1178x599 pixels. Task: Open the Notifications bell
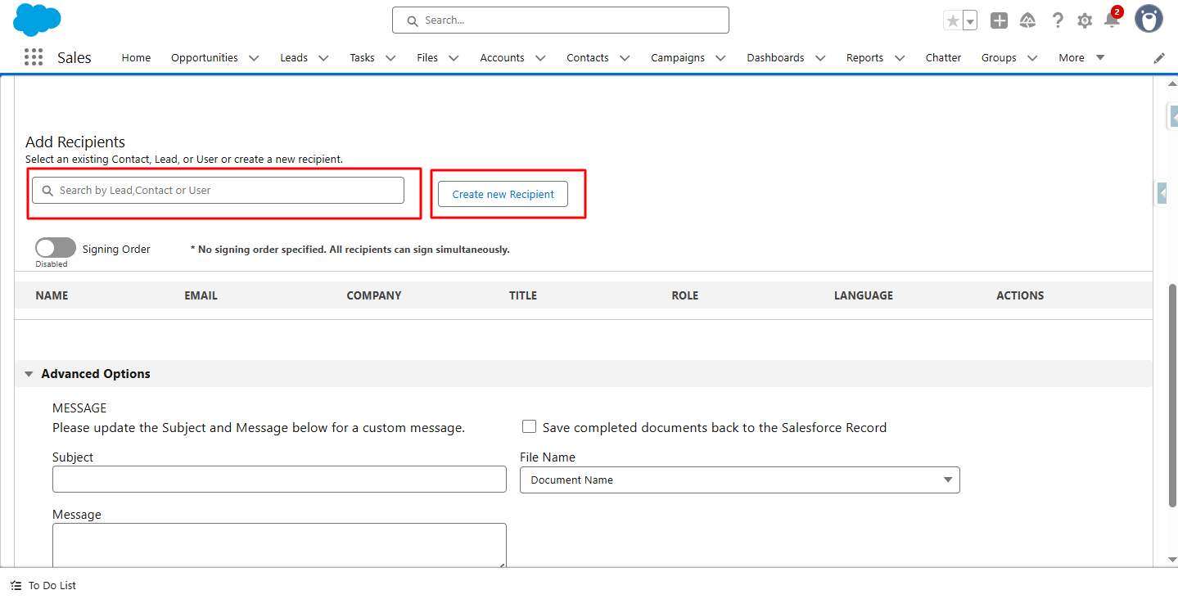(x=1112, y=20)
